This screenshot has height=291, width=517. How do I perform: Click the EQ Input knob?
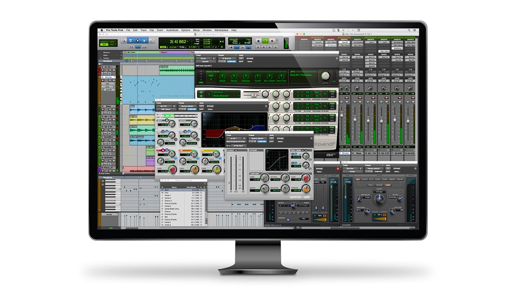click(171, 123)
